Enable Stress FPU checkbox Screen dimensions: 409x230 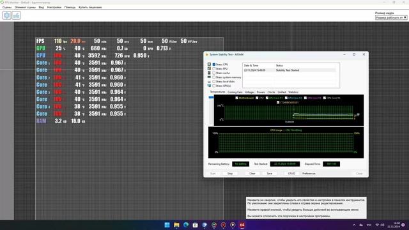[x=214, y=69]
